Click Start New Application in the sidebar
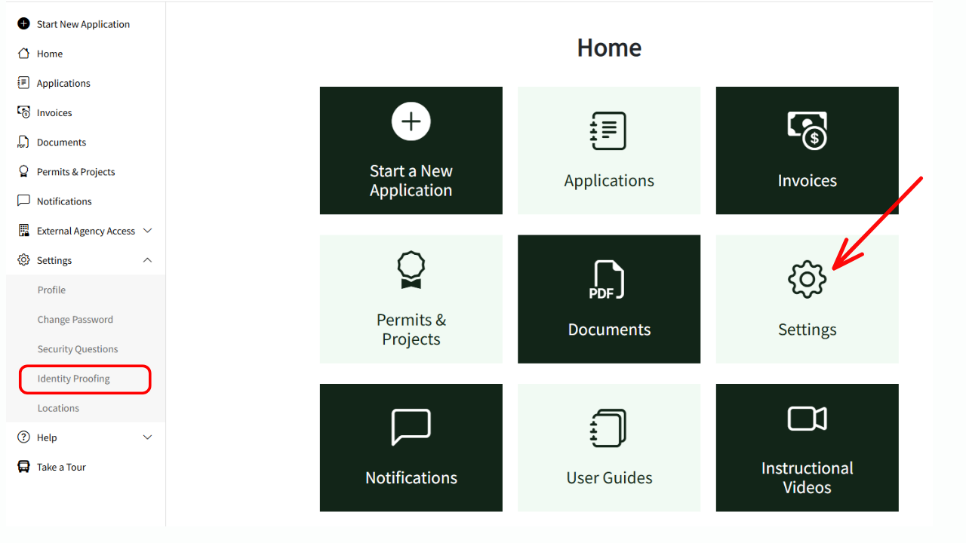966x543 pixels. tap(83, 23)
